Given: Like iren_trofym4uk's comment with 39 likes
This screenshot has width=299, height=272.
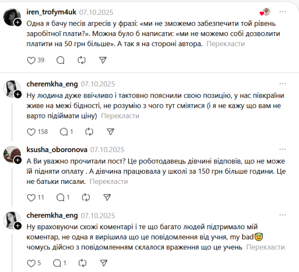Looking at the screenshot, I should click(x=31, y=60).
